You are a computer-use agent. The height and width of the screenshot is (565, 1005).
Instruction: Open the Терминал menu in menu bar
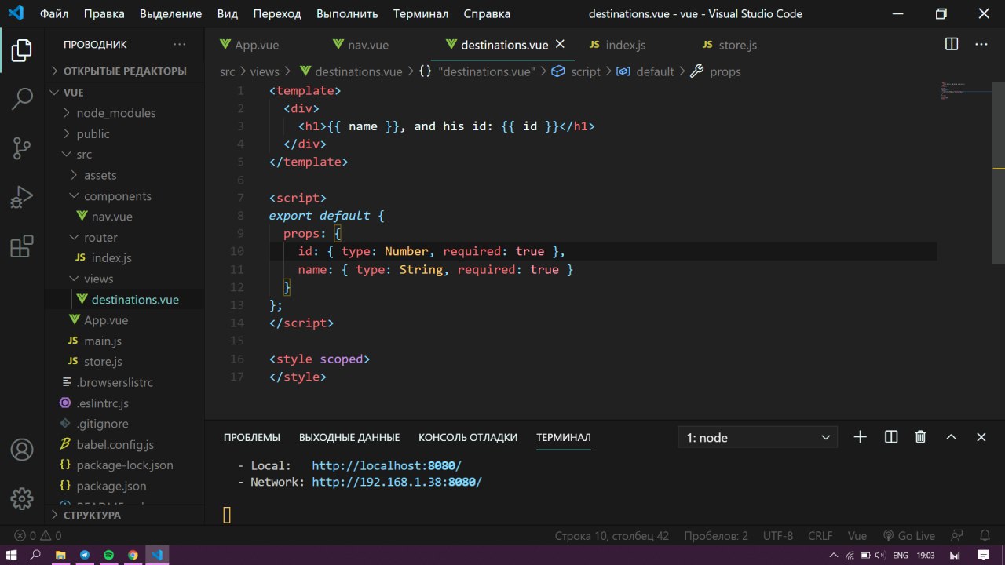[421, 13]
